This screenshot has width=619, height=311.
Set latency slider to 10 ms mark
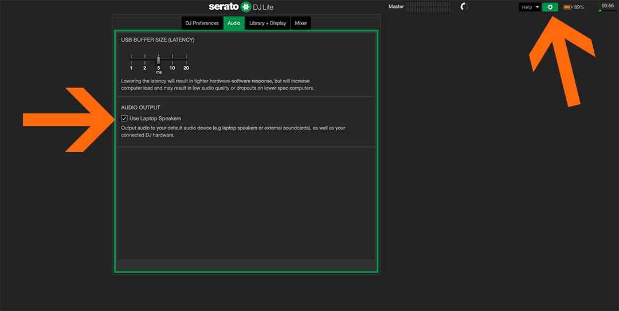172,60
